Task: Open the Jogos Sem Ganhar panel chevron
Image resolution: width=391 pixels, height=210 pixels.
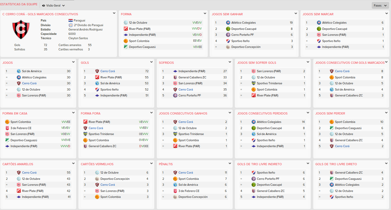Action: [296, 13]
